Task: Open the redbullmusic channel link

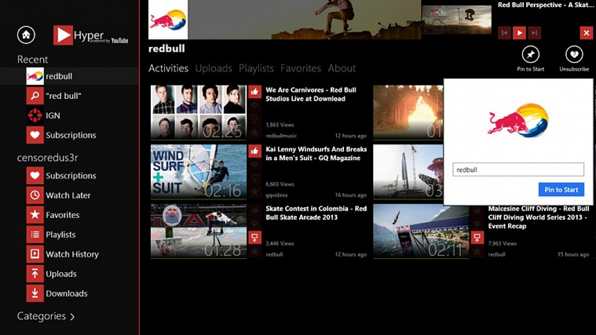Action: tap(281, 136)
